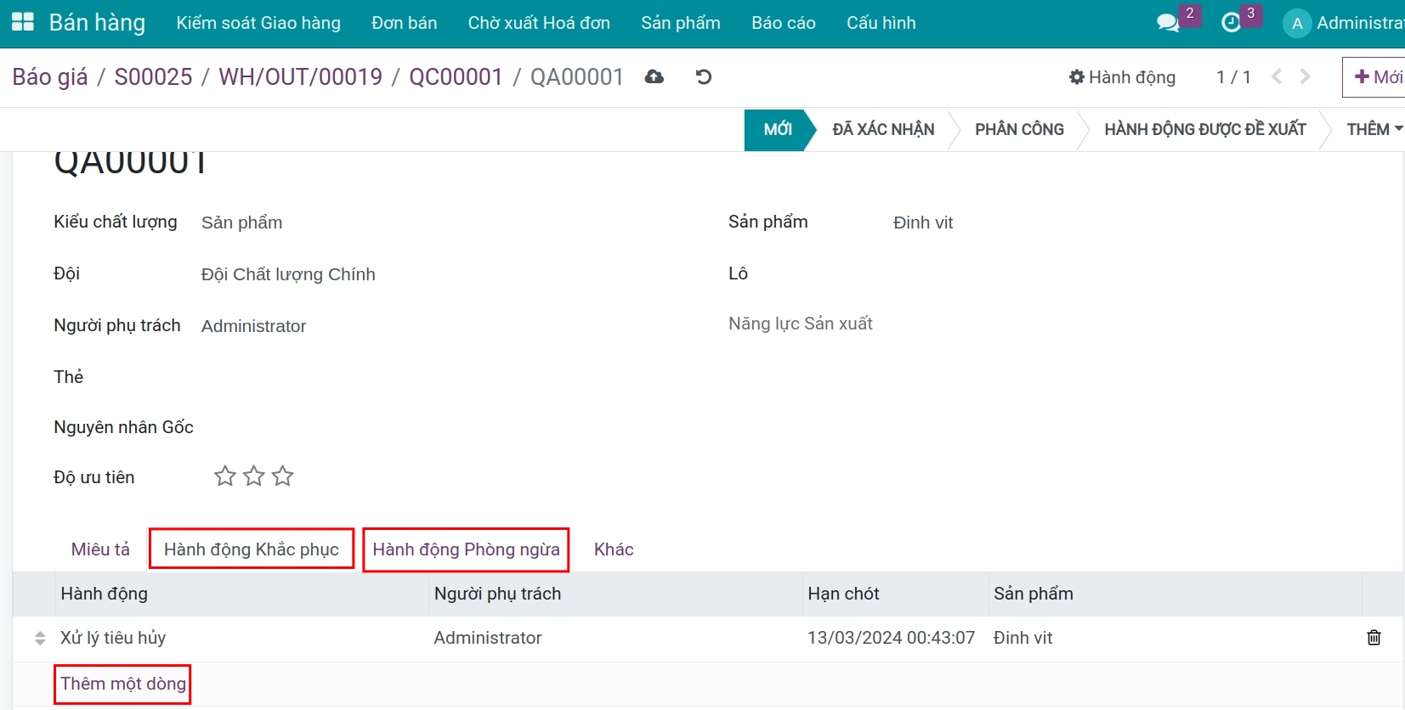The width and height of the screenshot is (1405, 710).
Task: Open the clock activities icon
Action: pos(1231,23)
